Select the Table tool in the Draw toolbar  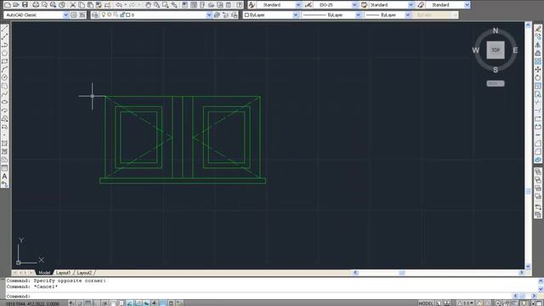[4, 168]
